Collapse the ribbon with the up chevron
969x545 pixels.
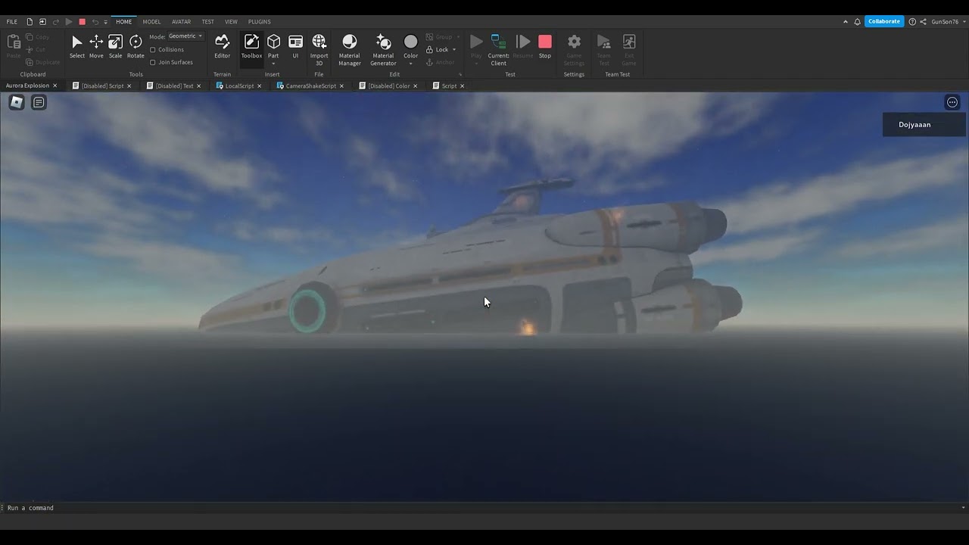846,22
